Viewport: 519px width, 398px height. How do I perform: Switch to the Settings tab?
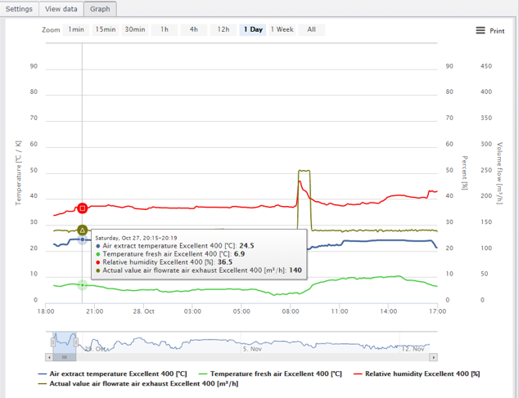pos(19,9)
